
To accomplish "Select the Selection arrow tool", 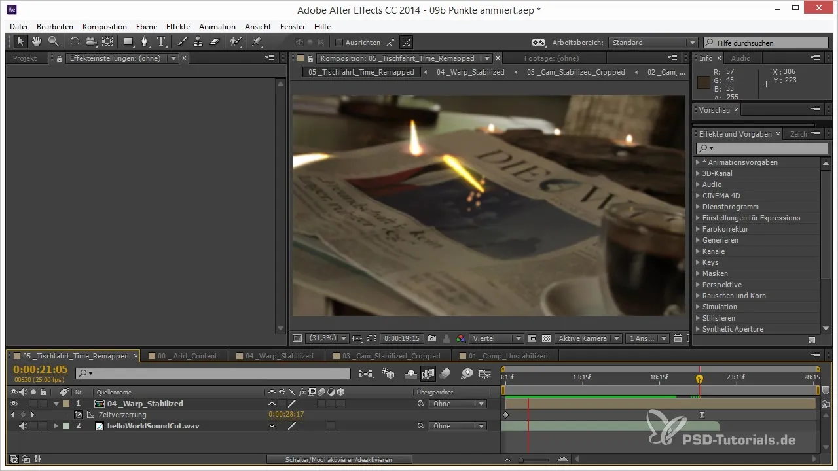I will [x=20, y=42].
